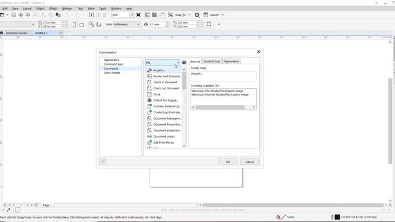Click the zoom magnifier at bottom right

click(x=390, y=205)
